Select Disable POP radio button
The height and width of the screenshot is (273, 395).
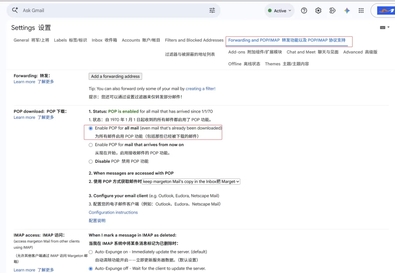(x=91, y=162)
